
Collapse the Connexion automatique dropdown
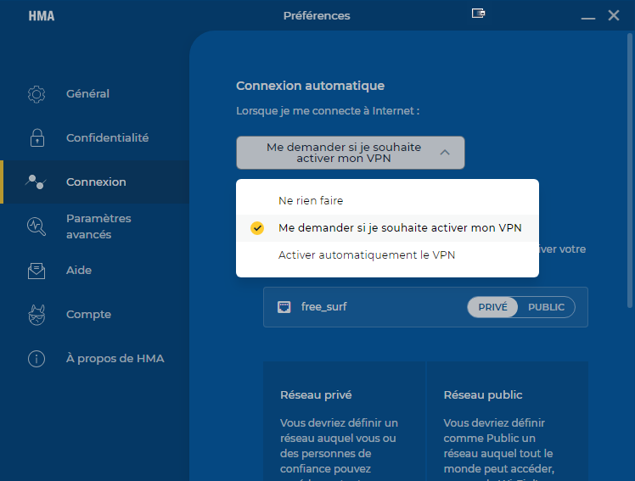click(x=351, y=153)
